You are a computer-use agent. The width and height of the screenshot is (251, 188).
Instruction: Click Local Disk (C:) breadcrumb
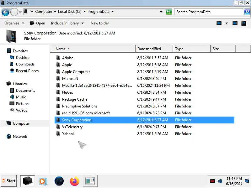click(70, 12)
